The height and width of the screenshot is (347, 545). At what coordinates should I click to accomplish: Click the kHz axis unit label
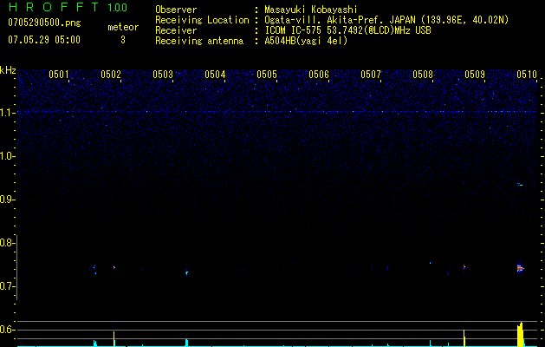pos(8,70)
